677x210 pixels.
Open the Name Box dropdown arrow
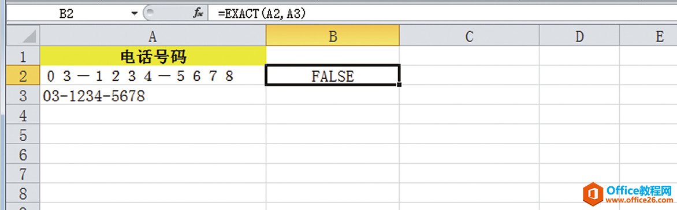[134, 13]
